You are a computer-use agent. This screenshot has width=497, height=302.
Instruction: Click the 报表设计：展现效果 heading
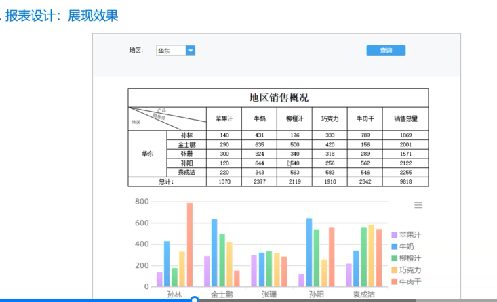[x=62, y=16]
